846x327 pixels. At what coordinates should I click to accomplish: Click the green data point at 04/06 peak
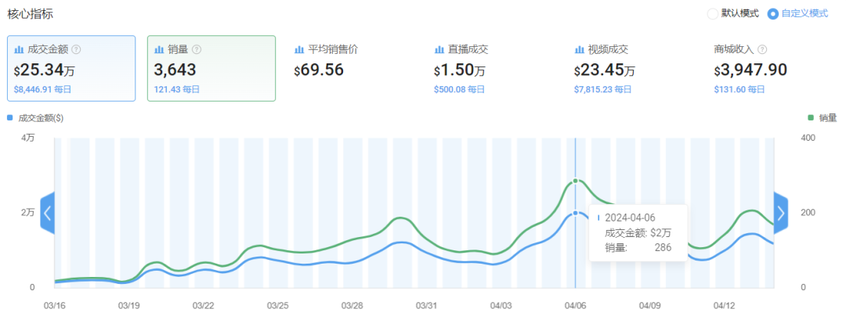pyautogui.click(x=576, y=181)
